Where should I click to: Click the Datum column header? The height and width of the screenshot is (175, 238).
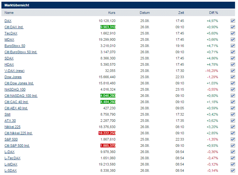(145, 13)
